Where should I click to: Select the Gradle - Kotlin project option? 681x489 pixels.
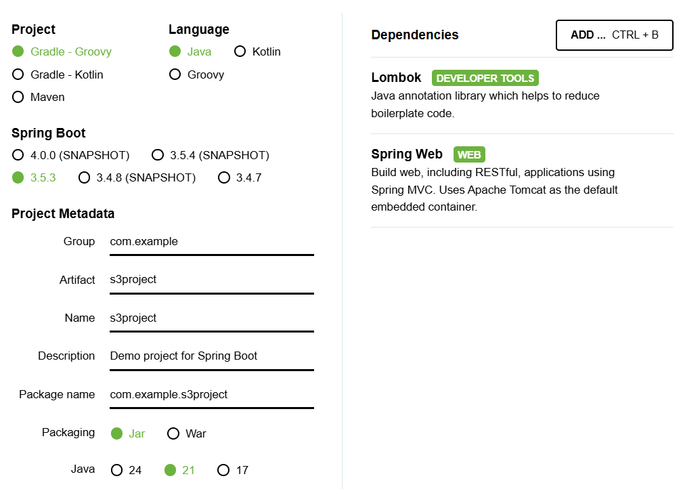click(x=18, y=75)
